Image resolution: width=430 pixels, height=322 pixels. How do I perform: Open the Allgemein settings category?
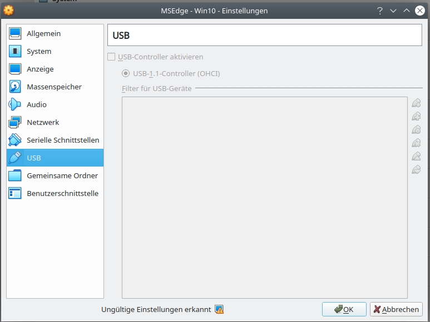43,34
